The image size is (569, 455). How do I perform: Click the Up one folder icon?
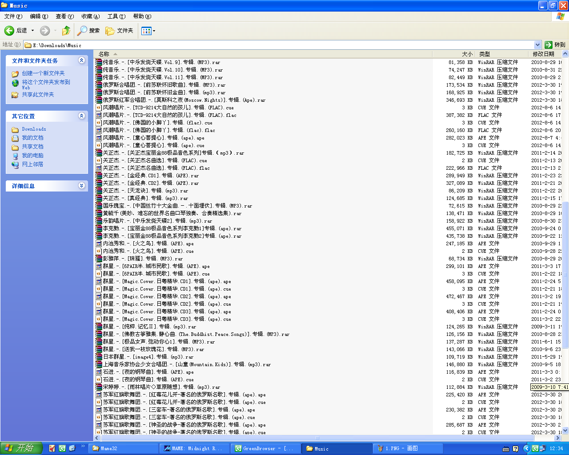coord(66,31)
